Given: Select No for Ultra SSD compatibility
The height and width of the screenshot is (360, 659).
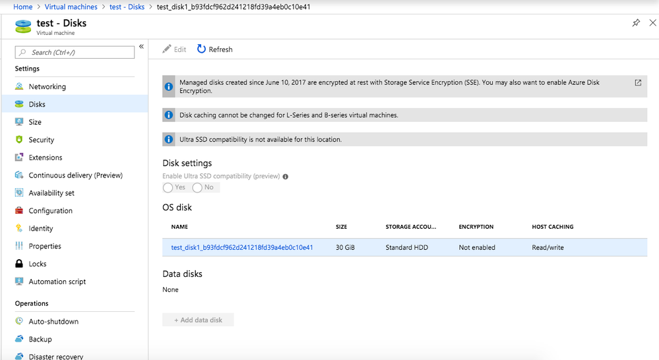Looking at the screenshot, I should pos(197,188).
